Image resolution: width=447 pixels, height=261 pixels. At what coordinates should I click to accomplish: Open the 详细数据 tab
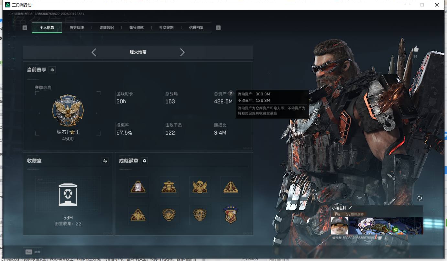coord(107,27)
